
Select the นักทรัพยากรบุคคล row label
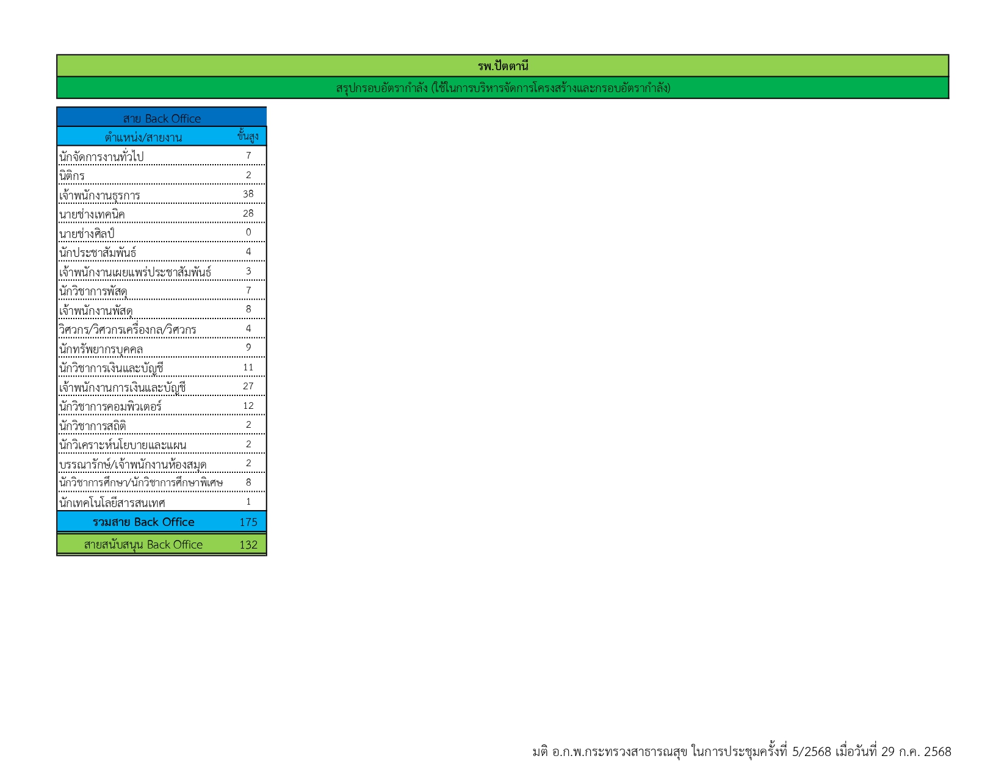[101, 350]
